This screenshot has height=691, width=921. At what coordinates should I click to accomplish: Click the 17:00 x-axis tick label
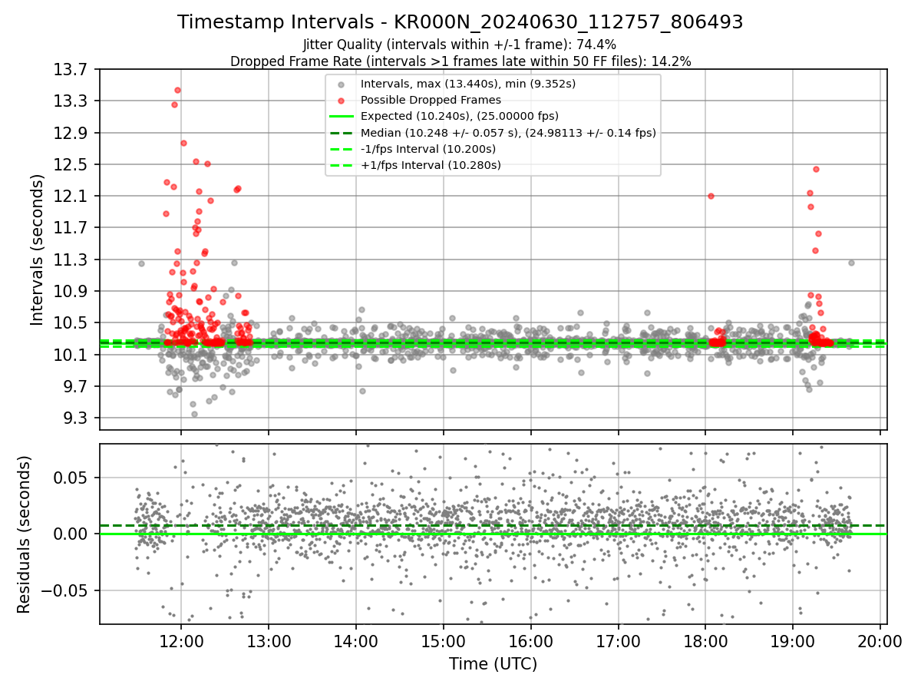[x=619, y=641]
